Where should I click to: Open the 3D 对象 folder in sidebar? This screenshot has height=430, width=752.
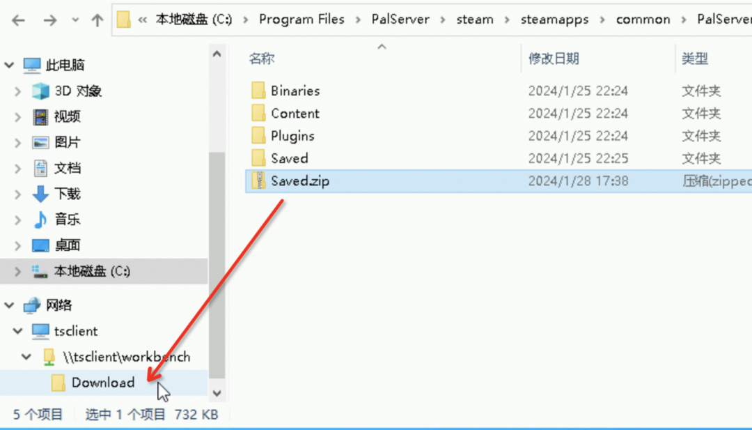[78, 91]
